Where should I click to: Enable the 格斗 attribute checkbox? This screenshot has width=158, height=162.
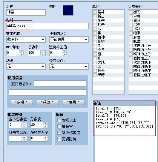pyautogui.click(x=95, y=12)
